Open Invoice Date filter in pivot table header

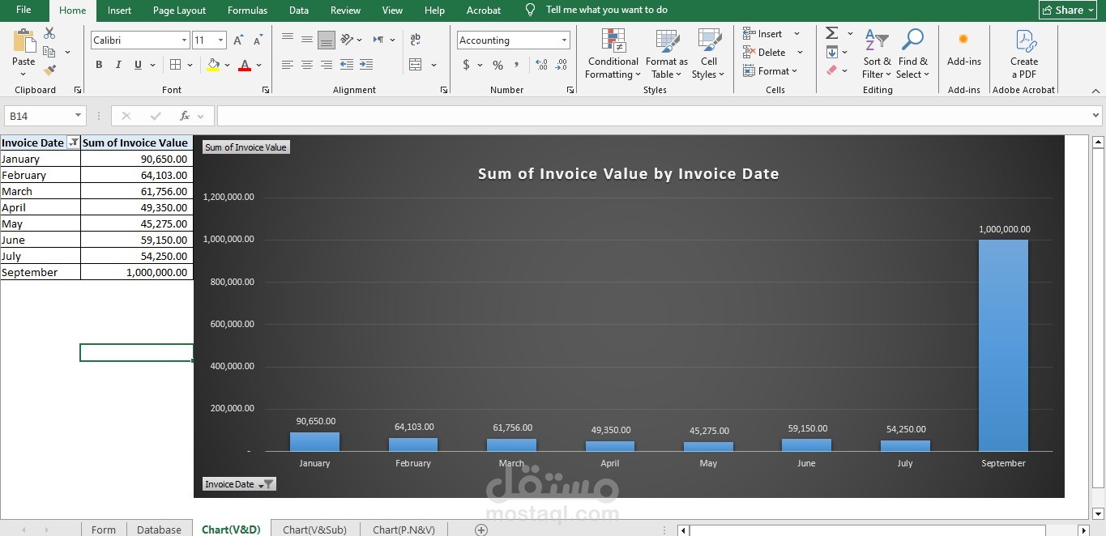pyautogui.click(x=74, y=143)
